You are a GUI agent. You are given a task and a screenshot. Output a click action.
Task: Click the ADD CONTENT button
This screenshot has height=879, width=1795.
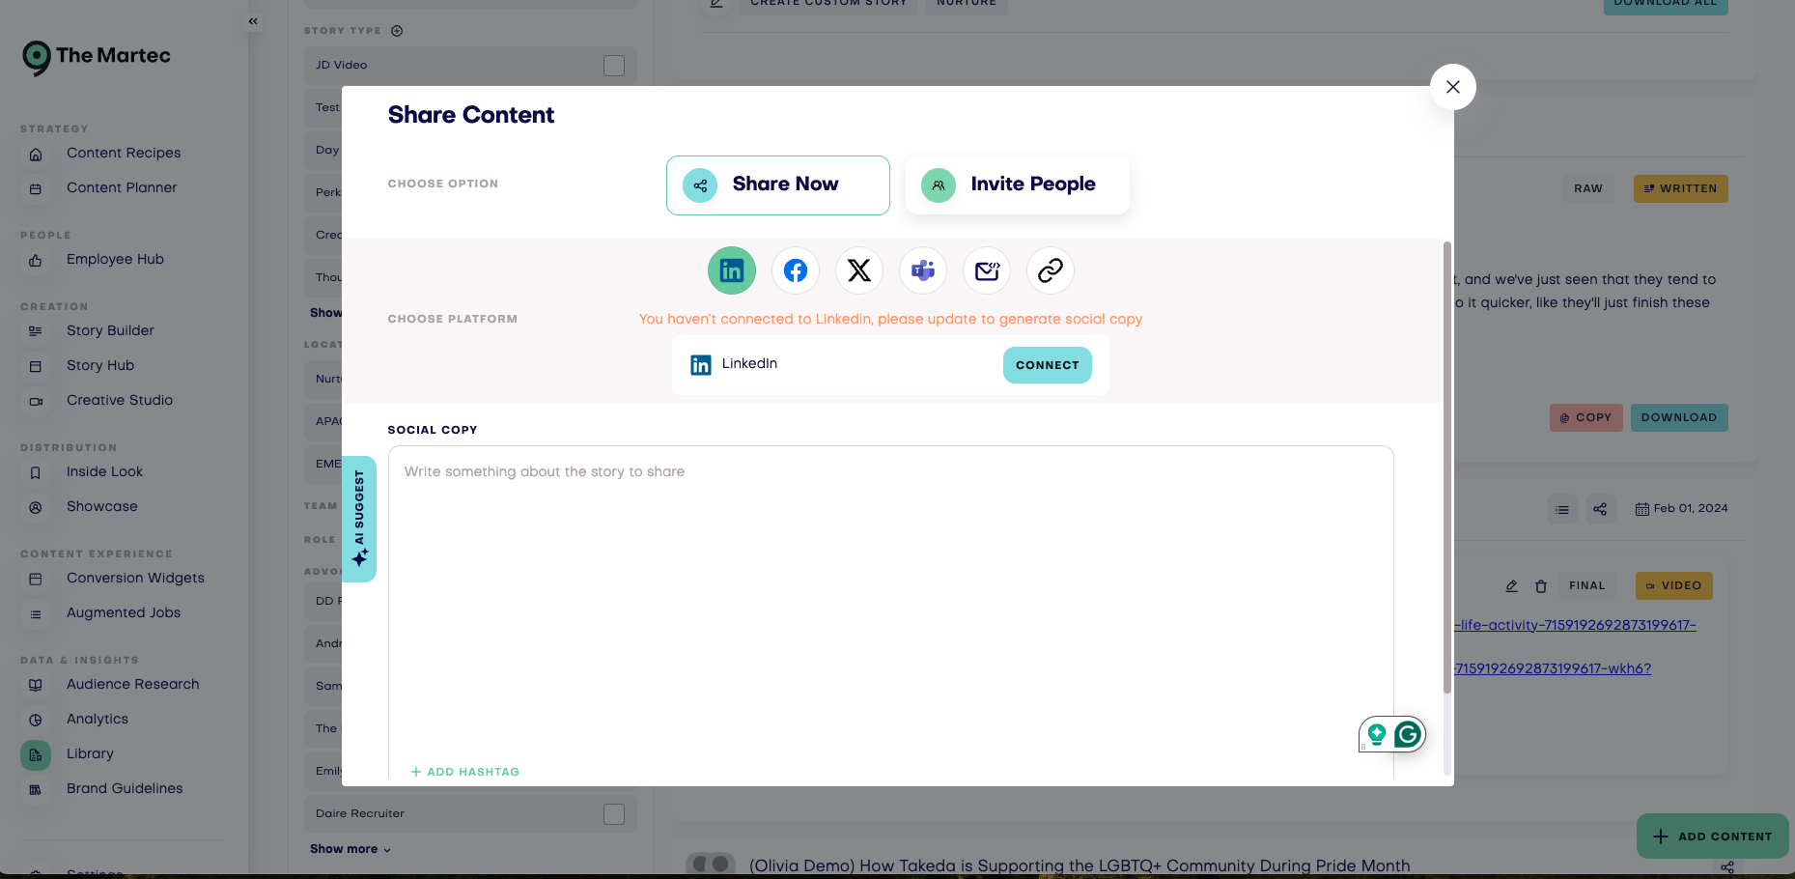click(1713, 836)
